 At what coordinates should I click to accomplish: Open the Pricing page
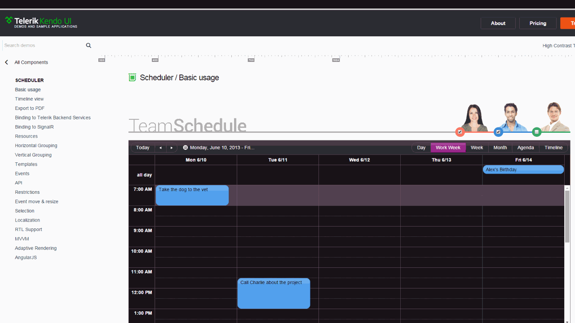coord(538,23)
